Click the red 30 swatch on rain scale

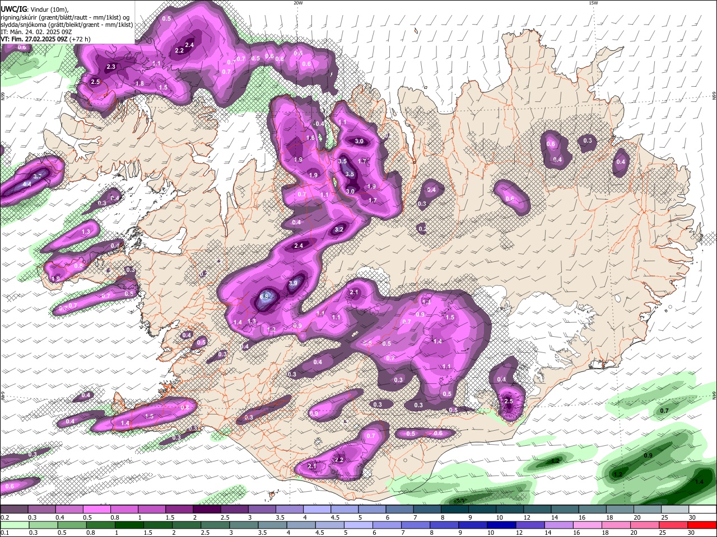click(702, 525)
